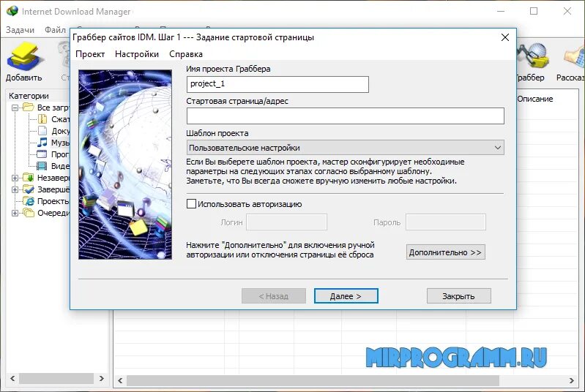This screenshot has height=392, width=585.
Task: Click the 'Закрыть' button
Action: pos(458,296)
